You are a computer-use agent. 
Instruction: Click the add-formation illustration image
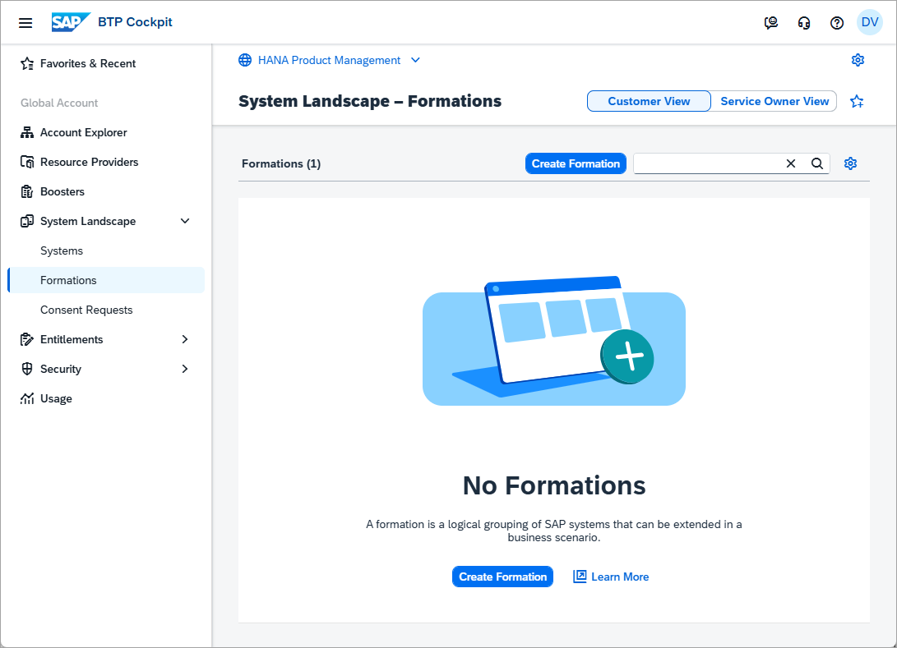tap(554, 341)
